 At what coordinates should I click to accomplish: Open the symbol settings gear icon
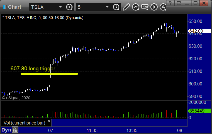pyautogui.click(x=69, y=7)
